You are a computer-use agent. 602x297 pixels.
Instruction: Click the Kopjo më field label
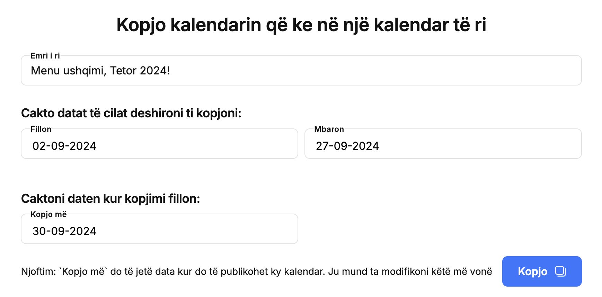pos(48,214)
